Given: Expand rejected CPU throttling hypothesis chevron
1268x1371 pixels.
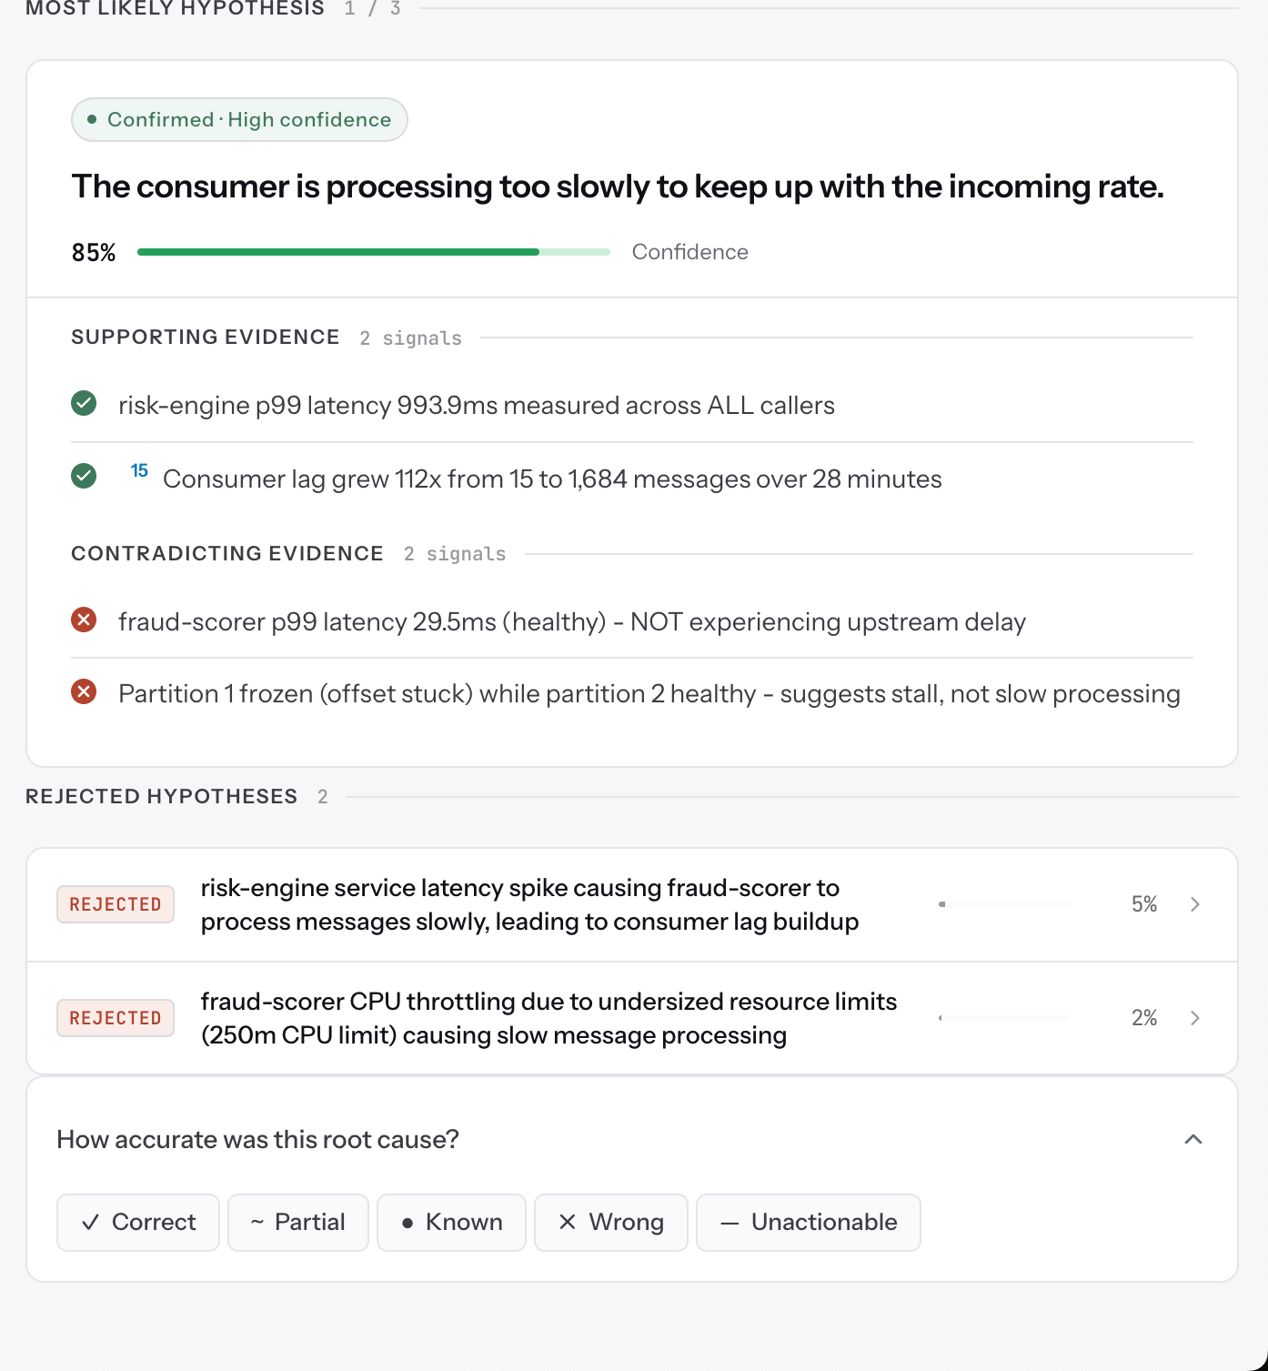Looking at the screenshot, I should click(1195, 1017).
